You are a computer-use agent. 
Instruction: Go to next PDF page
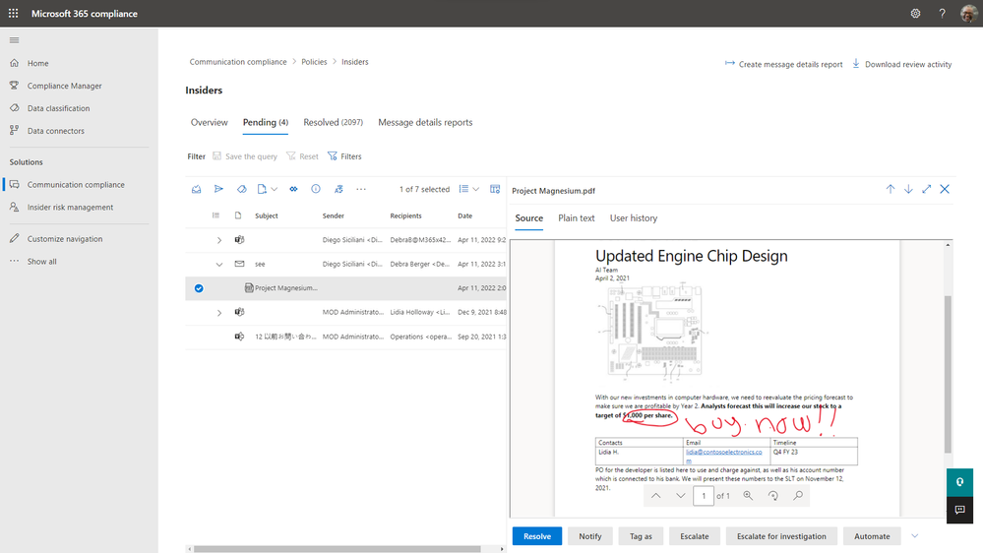point(681,495)
